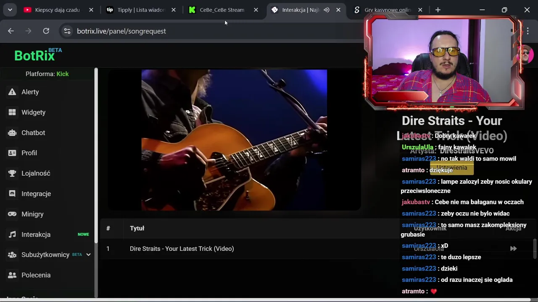Open the browser three-dot menu
The height and width of the screenshot is (302, 538).
point(528,31)
